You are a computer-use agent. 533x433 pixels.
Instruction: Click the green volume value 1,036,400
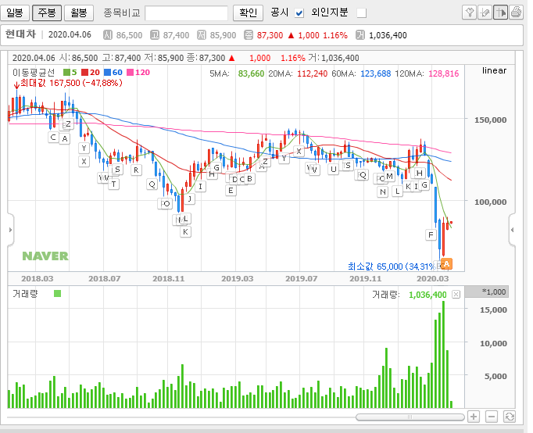point(427,295)
